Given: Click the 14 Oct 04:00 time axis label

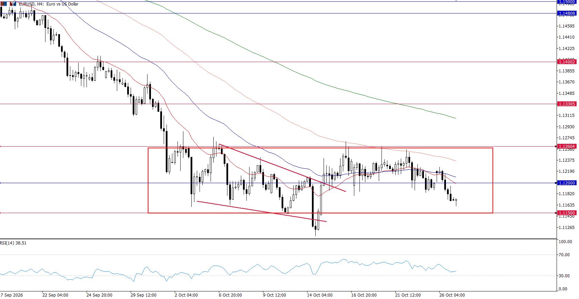Looking at the screenshot, I should pyautogui.click(x=320, y=295).
